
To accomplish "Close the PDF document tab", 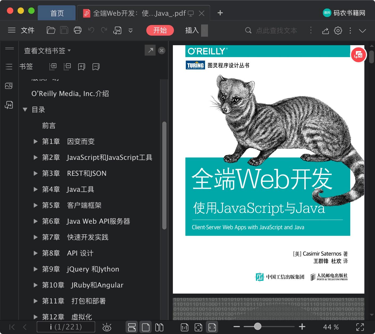I will pyautogui.click(x=202, y=13).
